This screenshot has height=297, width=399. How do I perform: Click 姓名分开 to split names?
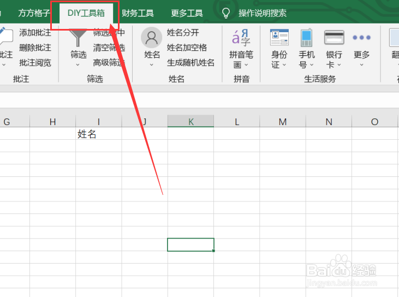[183, 33]
